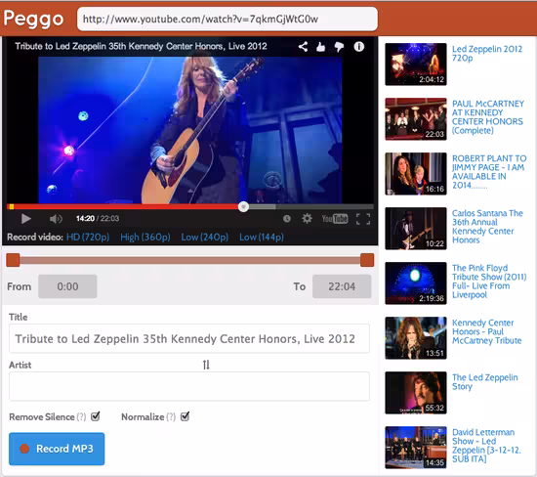Select HD (720p) record video quality
The width and height of the screenshot is (537, 477).
click(88, 238)
